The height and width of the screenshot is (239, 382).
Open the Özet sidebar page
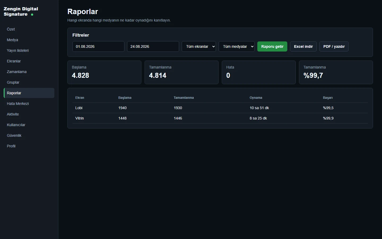pos(29,29)
